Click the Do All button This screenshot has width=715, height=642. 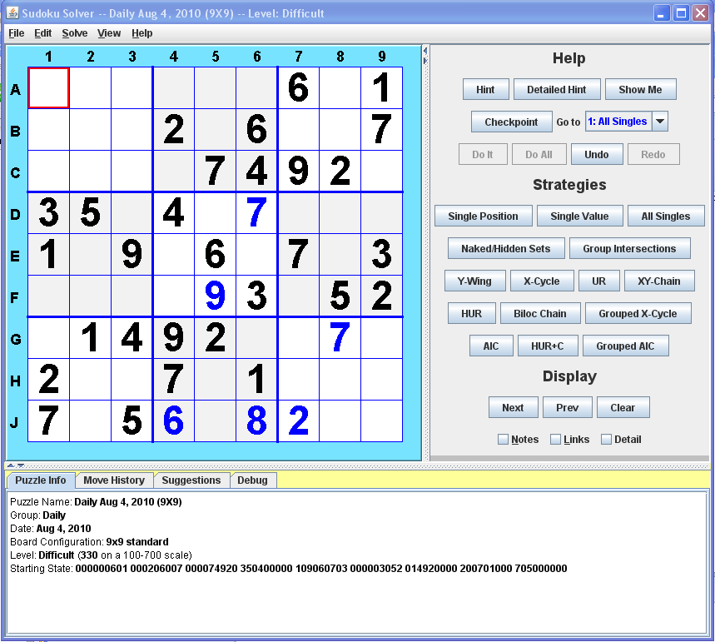[x=539, y=154]
